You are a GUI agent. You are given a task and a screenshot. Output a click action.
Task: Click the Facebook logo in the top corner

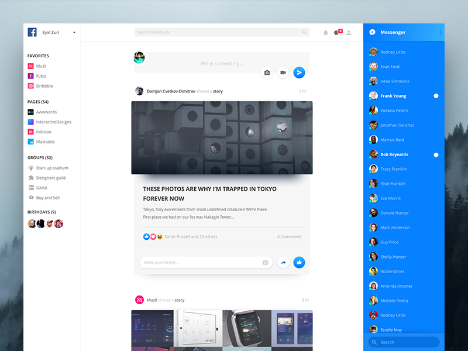pos(32,32)
